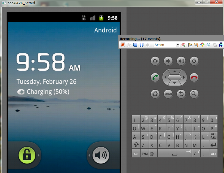
Task: Click the battery charging icon in status bar
Action: click(101, 18)
